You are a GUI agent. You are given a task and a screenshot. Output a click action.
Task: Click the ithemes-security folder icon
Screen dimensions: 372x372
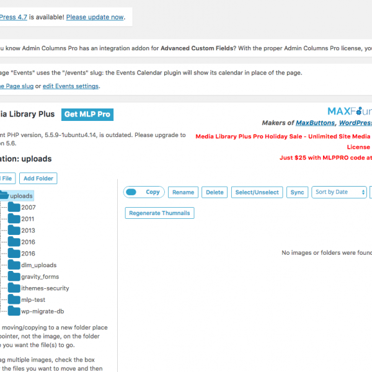(x=14, y=288)
